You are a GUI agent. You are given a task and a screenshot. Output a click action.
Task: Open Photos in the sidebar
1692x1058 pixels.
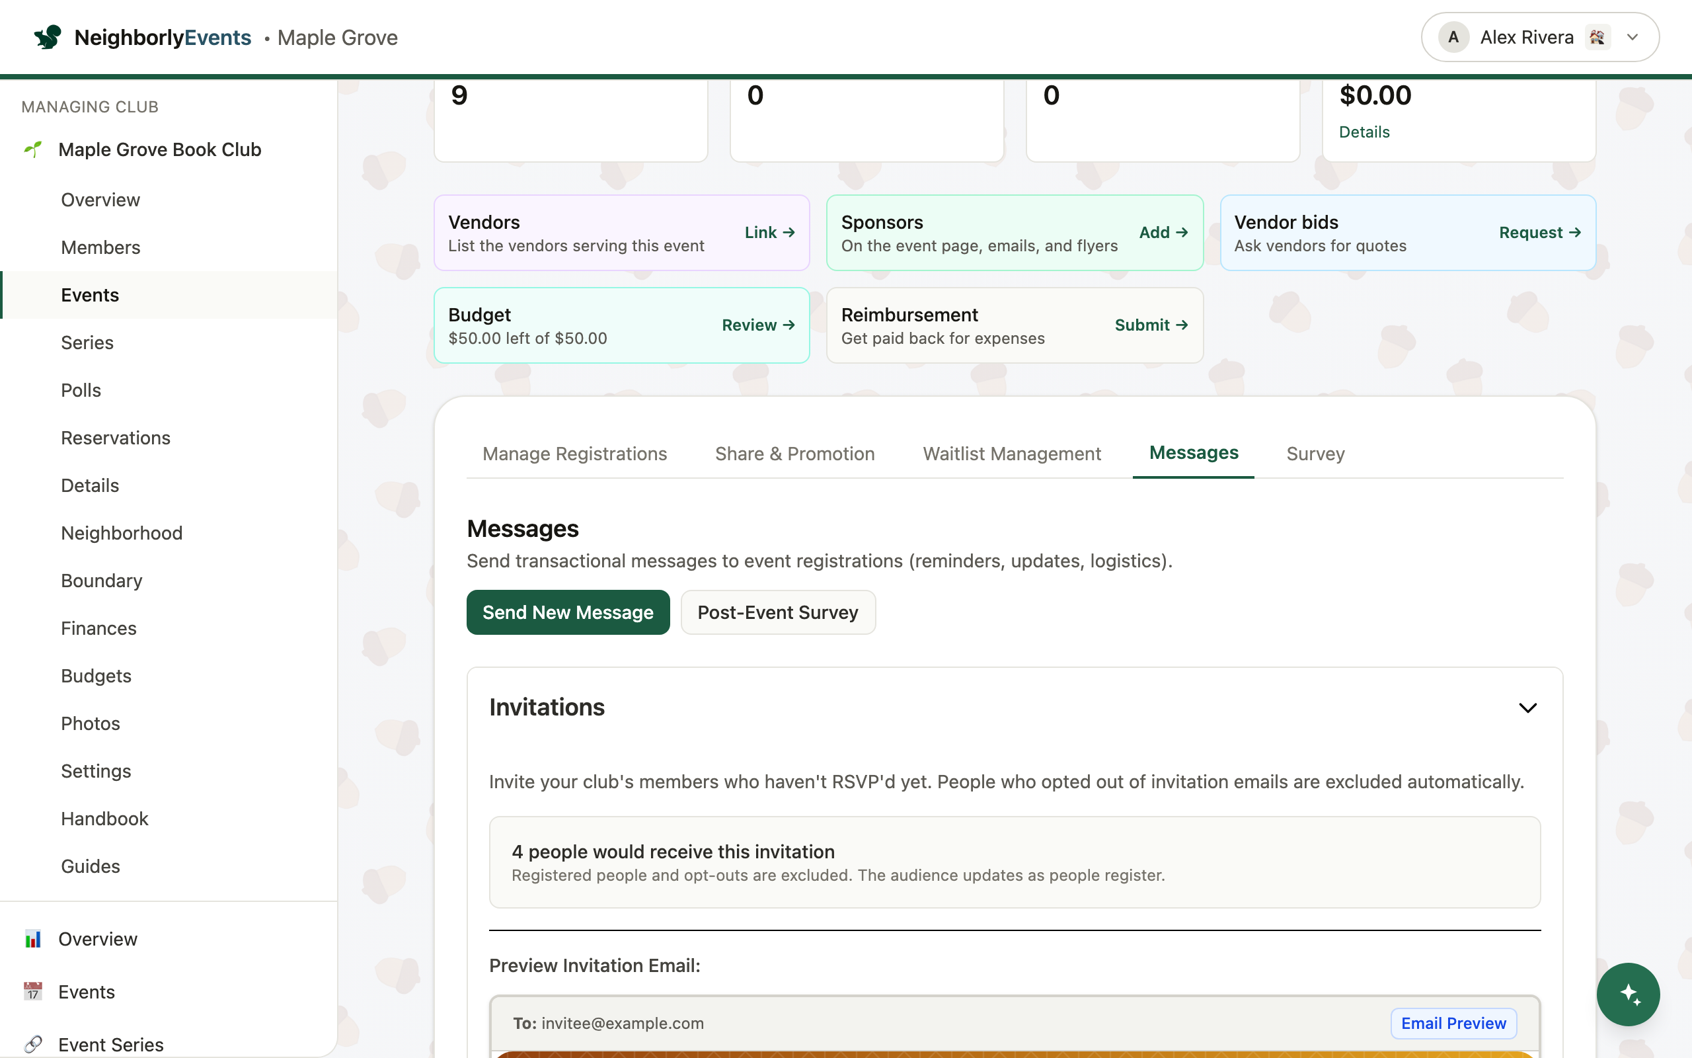click(169, 723)
